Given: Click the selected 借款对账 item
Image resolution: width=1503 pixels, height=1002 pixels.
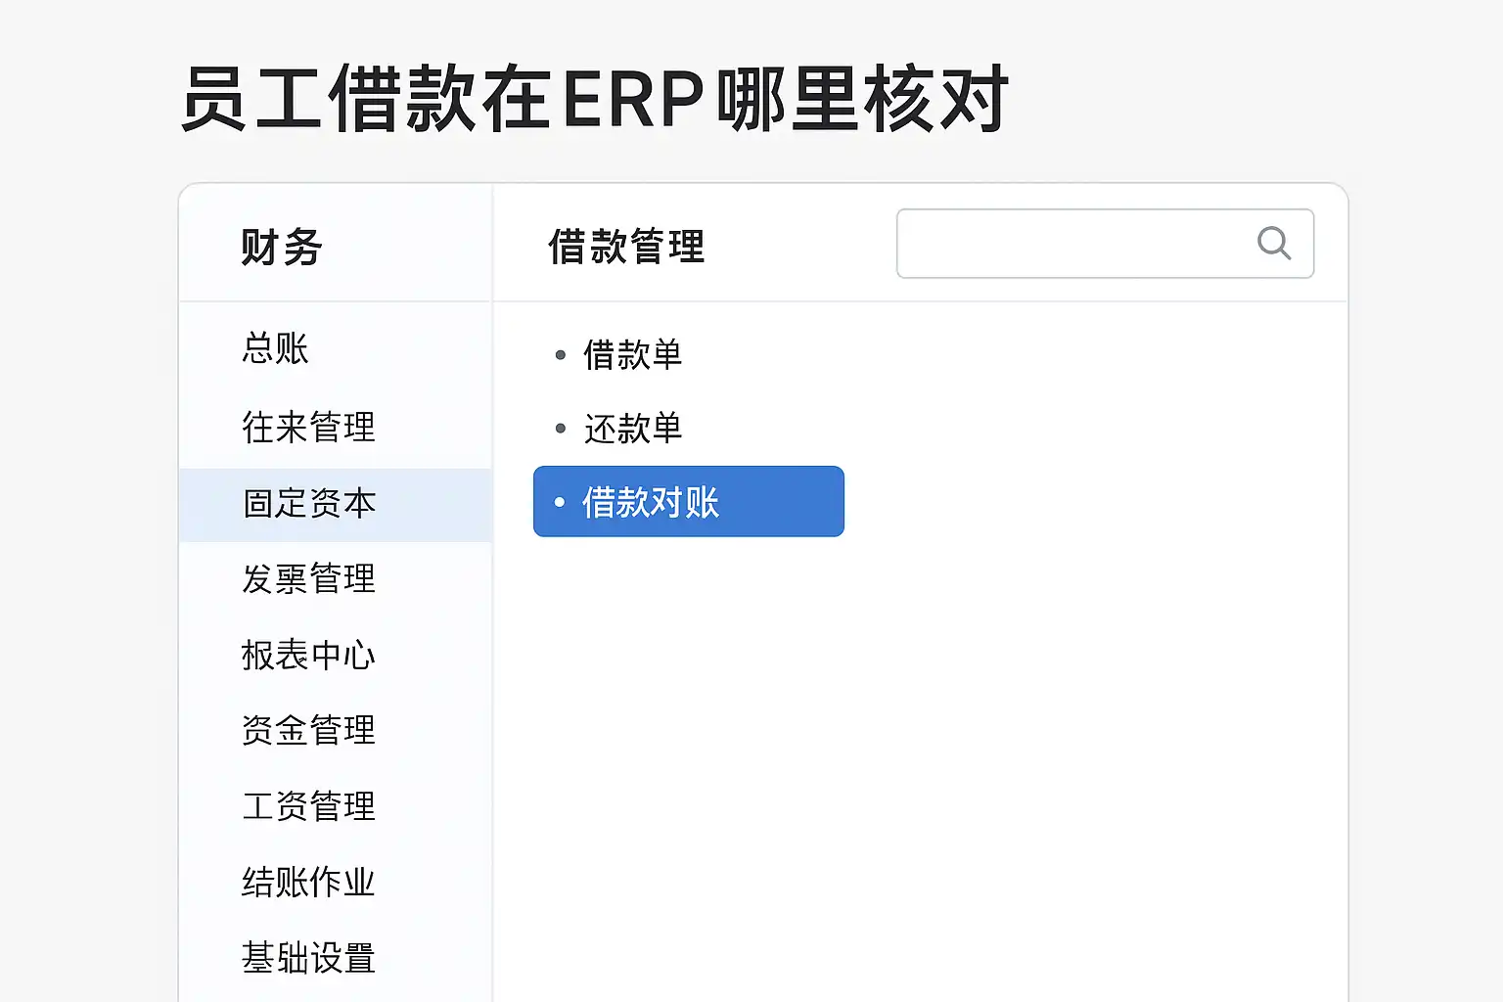Looking at the screenshot, I should pyautogui.click(x=688, y=502).
